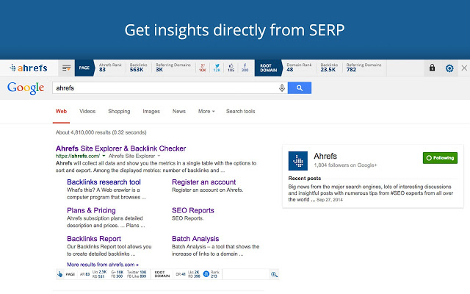The height and width of the screenshot is (294, 470).
Task: Open Plans & Pricing sitelink
Action: 91,210
